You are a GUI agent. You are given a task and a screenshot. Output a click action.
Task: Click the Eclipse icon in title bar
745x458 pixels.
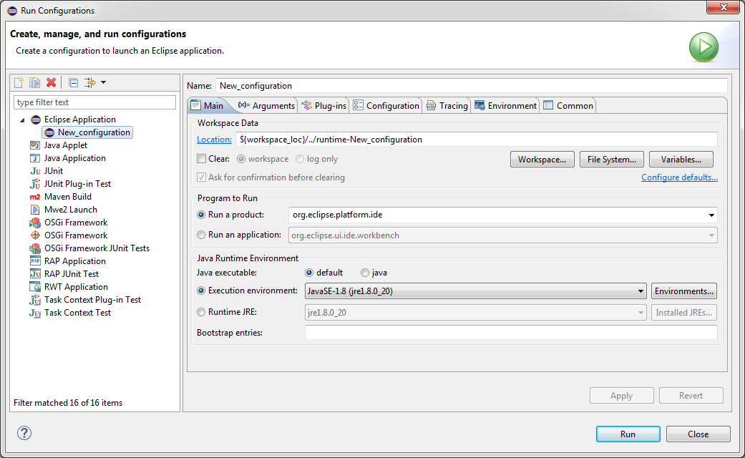(x=12, y=11)
